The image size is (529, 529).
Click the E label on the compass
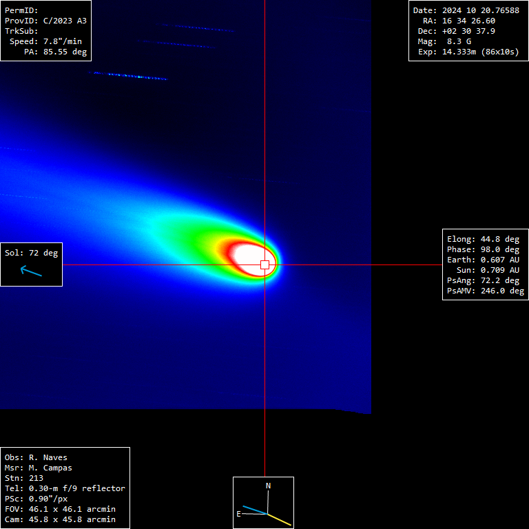coord(238,514)
